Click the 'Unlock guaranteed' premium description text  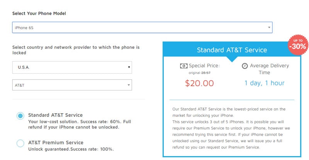click(71, 149)
